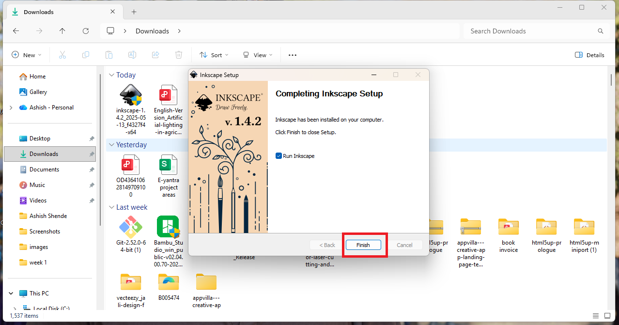Open the Sort dropdown menu

tap(214, 55)
